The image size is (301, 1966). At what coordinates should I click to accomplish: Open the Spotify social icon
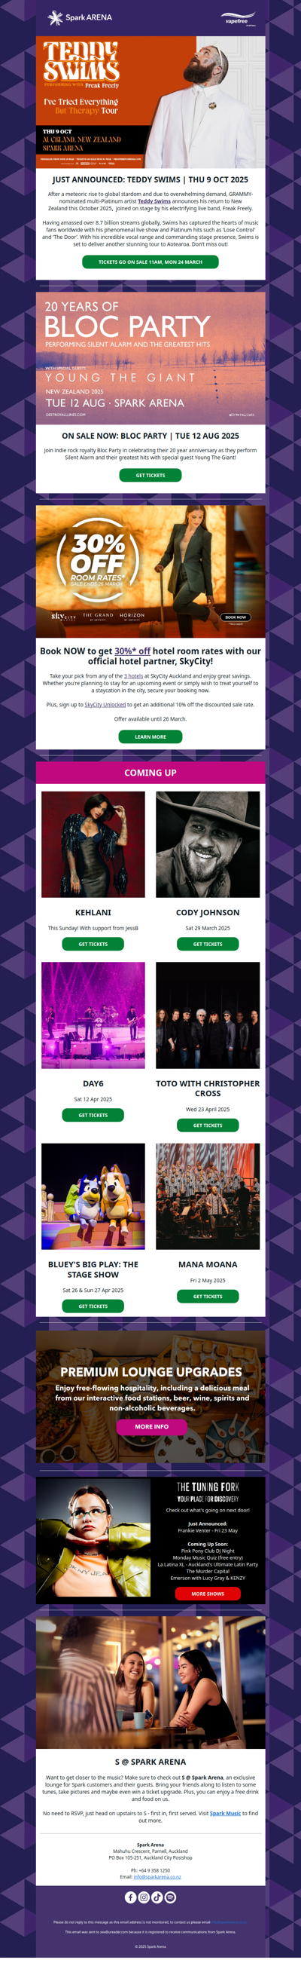[171, 1897]
